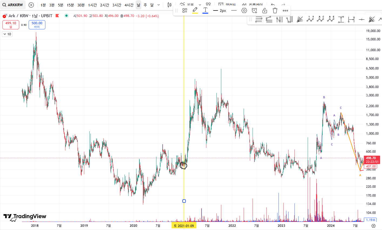Image resolution: width=382 pixels, height=230 pixels.
Task: Select the Fib retracement tool
Action: click(259, 19)
